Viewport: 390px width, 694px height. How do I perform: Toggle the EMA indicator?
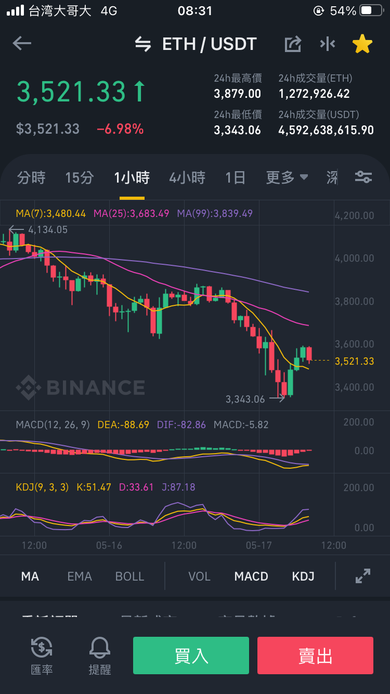point(80,576)
